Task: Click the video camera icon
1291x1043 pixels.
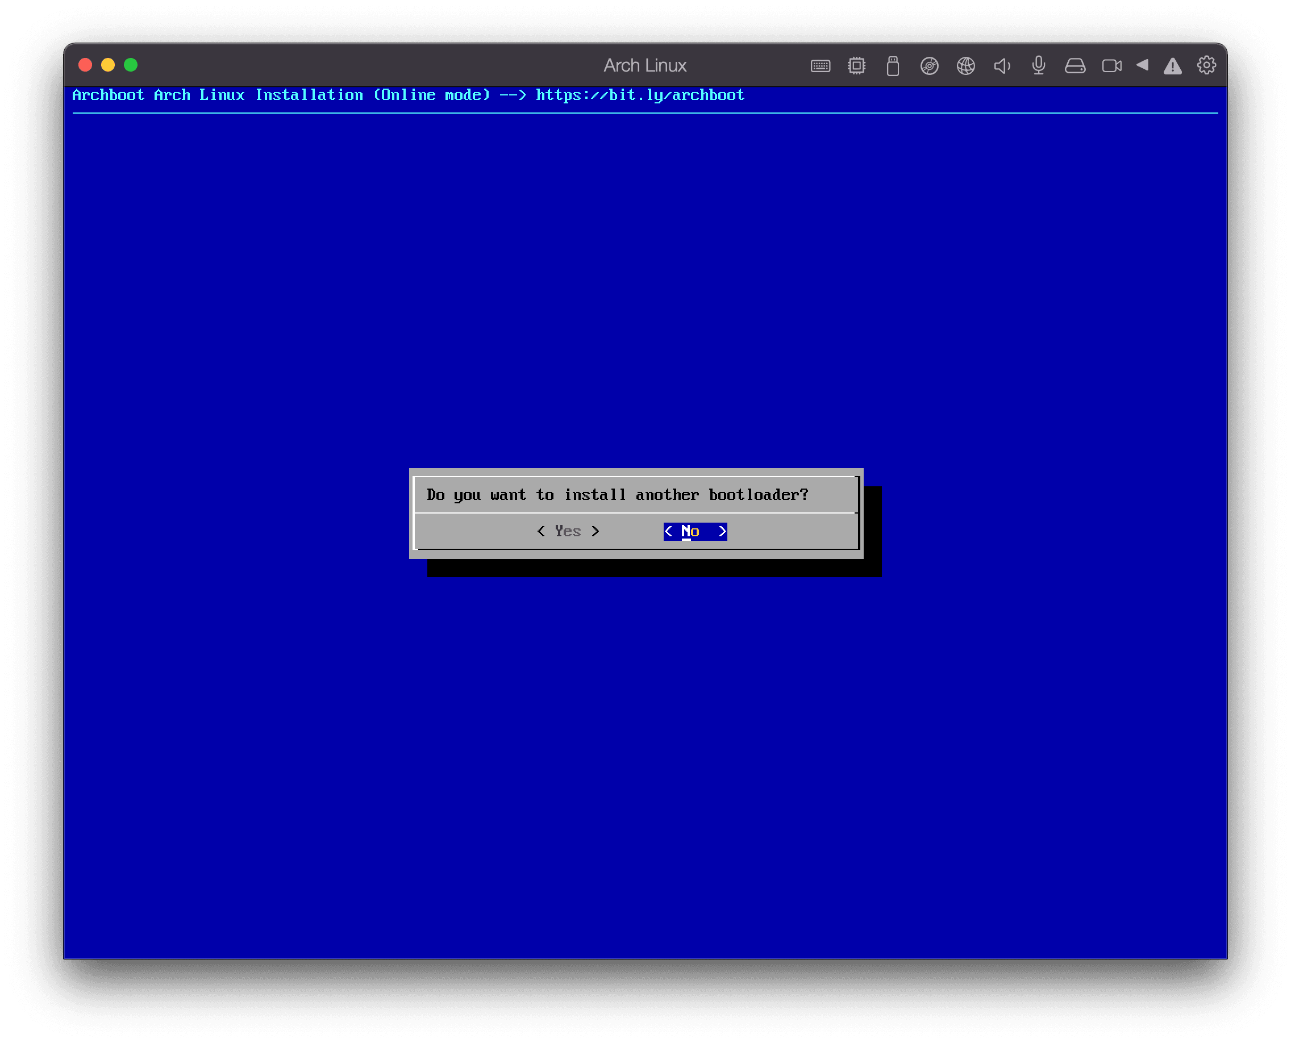Action: [1111, 65]
